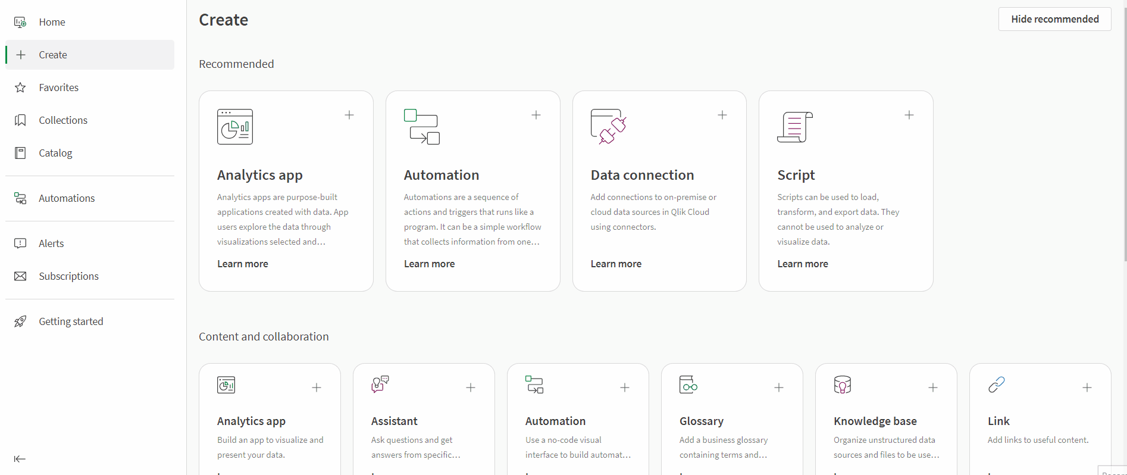Click Learn more under Automation
1127x475 pixels.
[x=429, y=264]
